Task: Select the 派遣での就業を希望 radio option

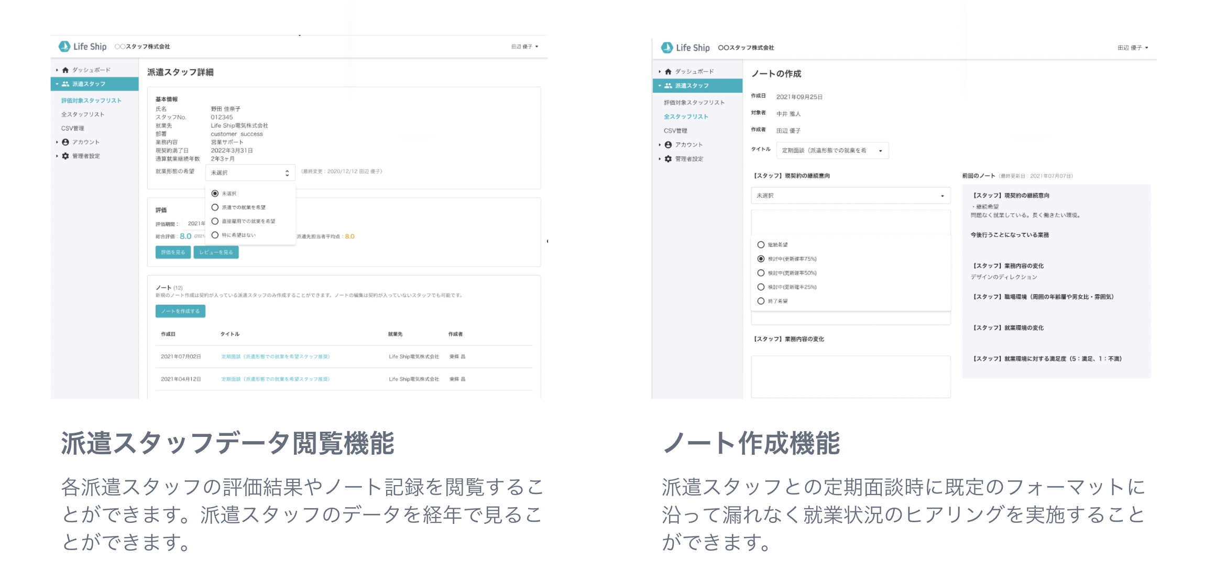Action: (x=215, y=207)
